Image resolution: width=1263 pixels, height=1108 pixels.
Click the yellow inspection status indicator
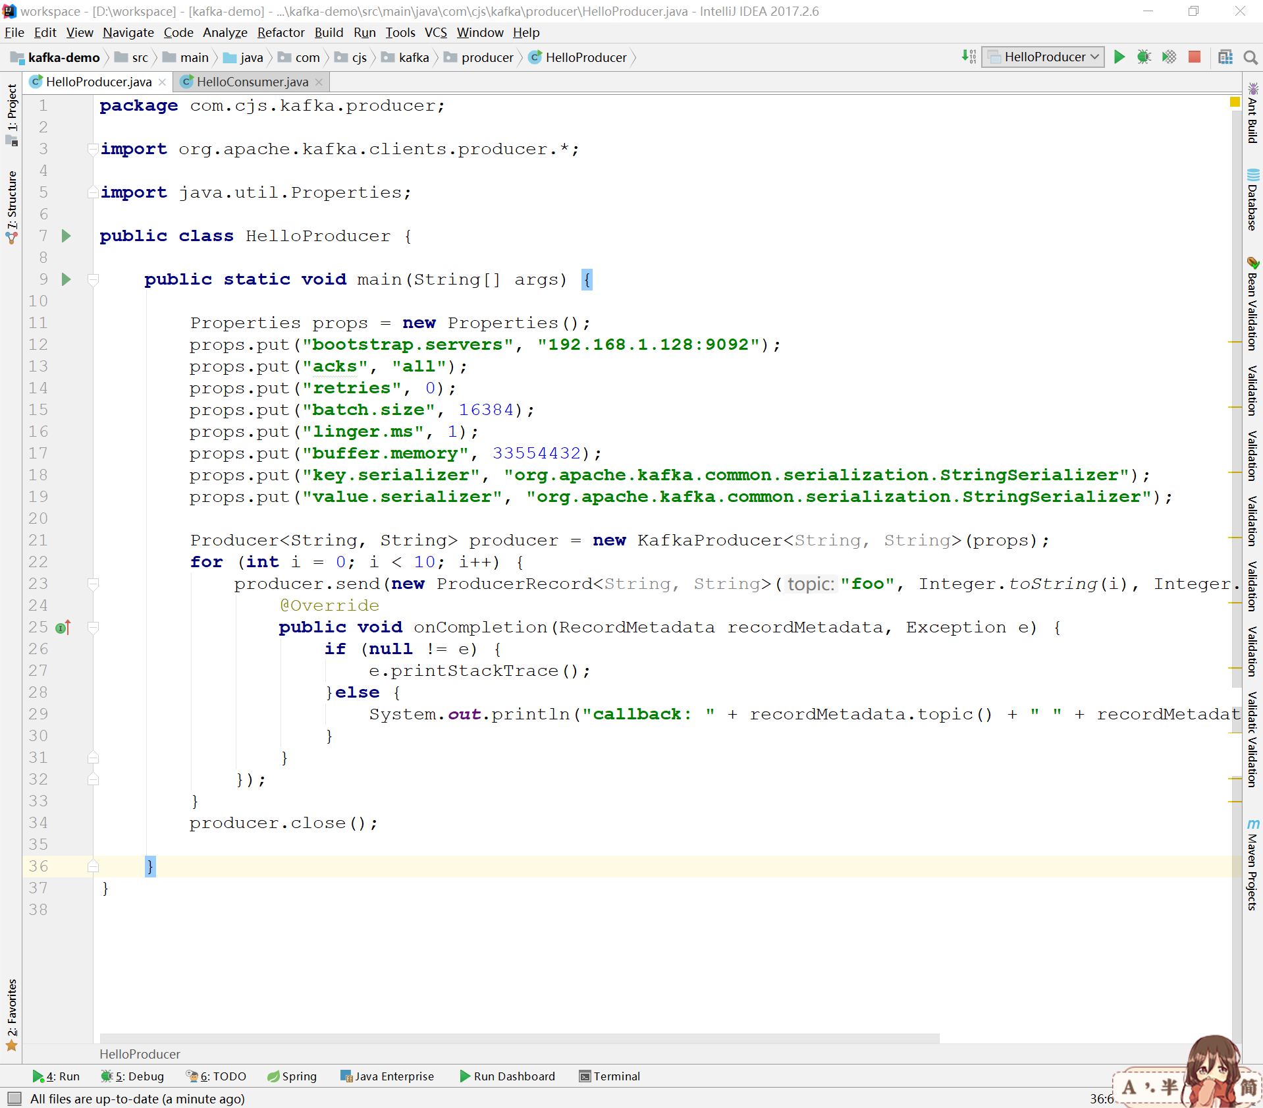[1235, 102]
